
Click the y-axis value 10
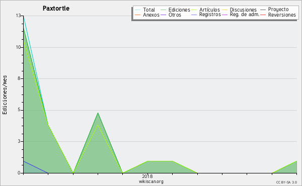tap(19, 47)
